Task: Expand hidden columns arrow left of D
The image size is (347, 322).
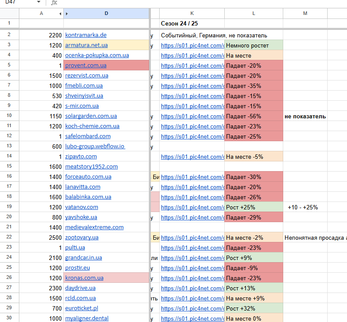Action: click(x=66, y=14)
